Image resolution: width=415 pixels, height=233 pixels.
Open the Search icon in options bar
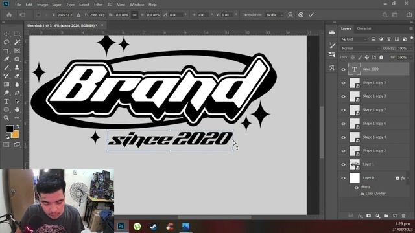[x=385, y=15]
